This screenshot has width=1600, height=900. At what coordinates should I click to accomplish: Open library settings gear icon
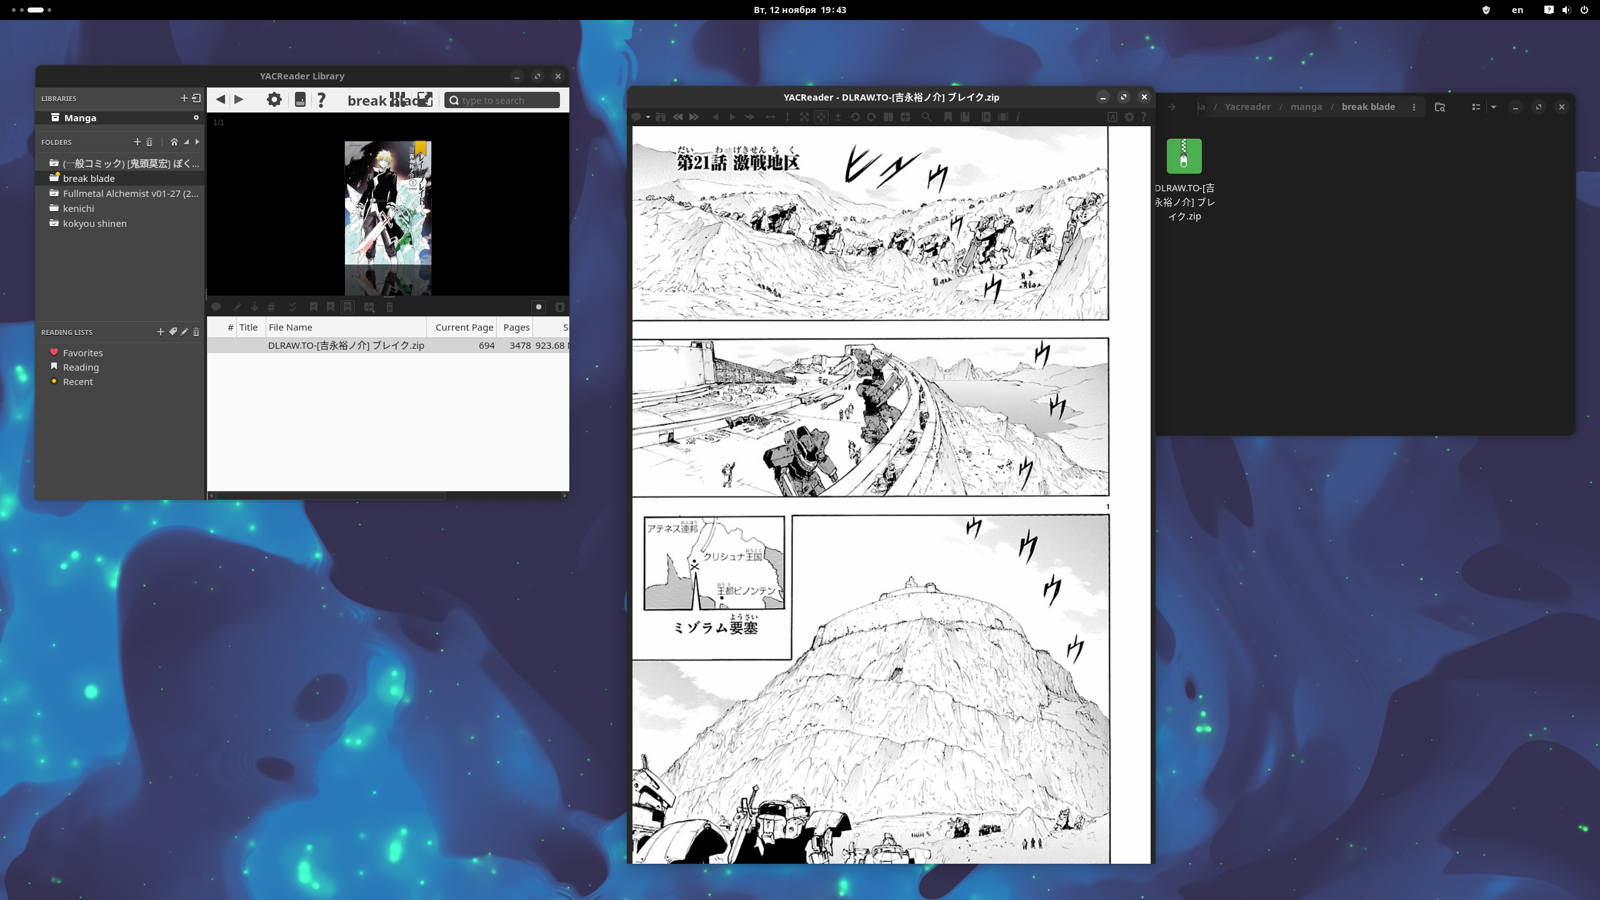[x=274, y=99]
